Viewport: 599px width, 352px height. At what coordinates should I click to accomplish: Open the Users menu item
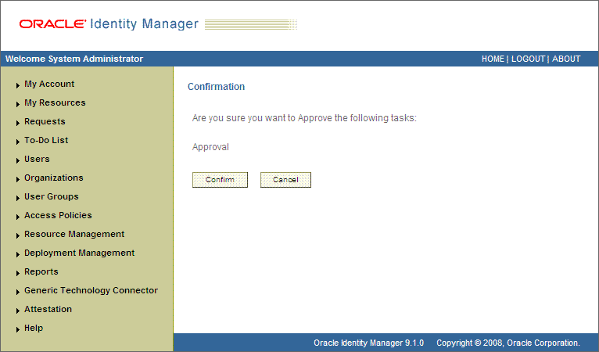pos(37,159)
